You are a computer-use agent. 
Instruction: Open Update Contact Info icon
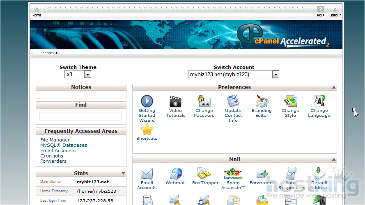233,101
